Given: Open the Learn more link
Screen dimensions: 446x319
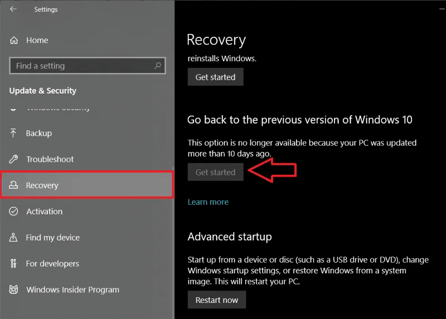Looking at the screenshot, I should [208, 202].
